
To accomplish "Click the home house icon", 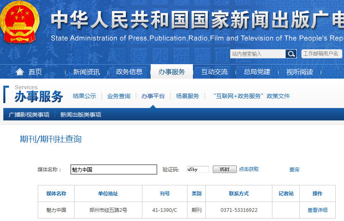I will (20, 72).
